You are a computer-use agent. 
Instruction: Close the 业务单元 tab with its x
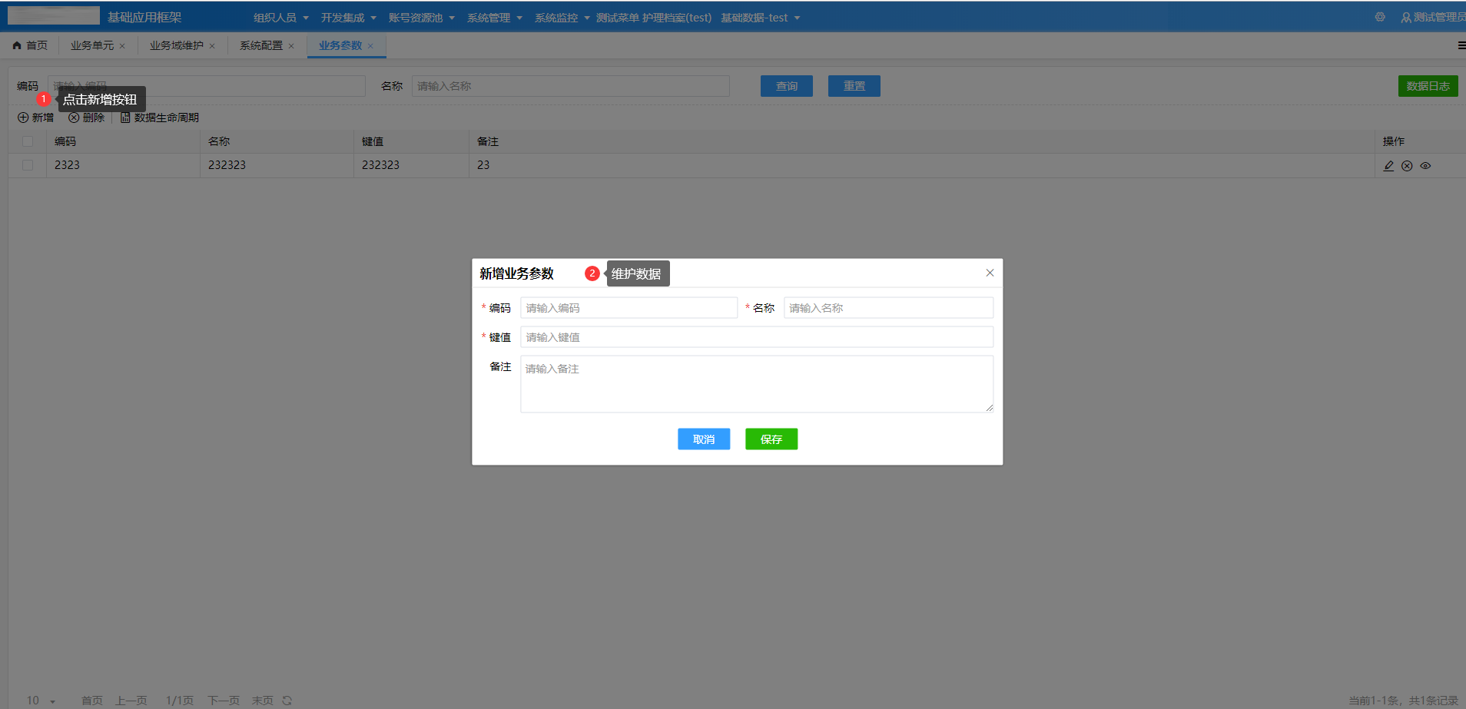(x=122, y=46)
